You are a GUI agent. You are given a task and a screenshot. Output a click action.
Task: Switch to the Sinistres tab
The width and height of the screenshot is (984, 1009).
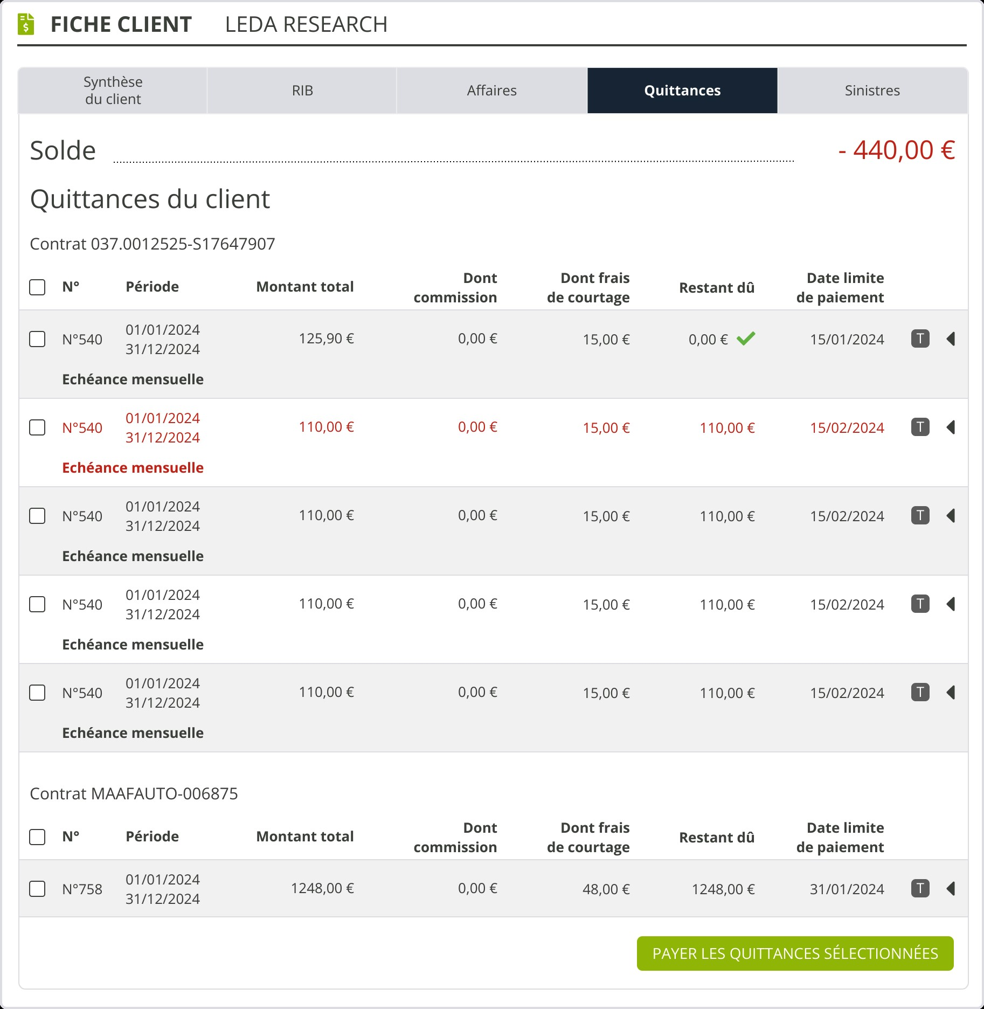coord(872,91)
